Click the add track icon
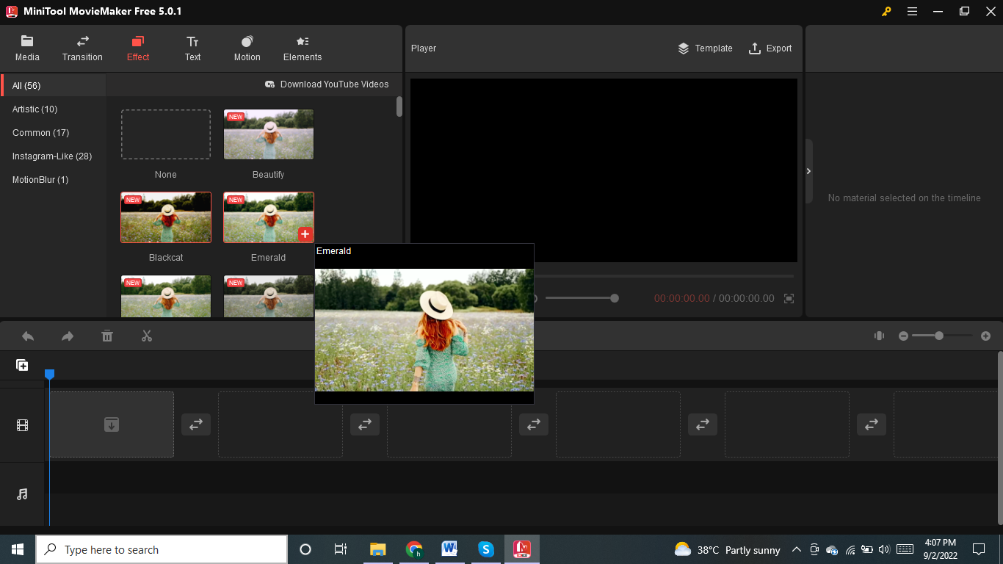1003x564 pixels. [x=23, y=365]
